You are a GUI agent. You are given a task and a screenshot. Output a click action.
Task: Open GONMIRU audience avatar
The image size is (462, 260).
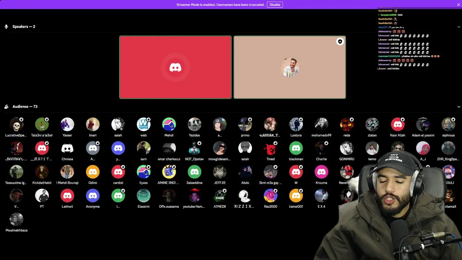point(347,148)
